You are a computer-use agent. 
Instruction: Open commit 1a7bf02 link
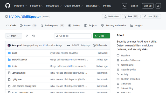[x=75, y=45]
